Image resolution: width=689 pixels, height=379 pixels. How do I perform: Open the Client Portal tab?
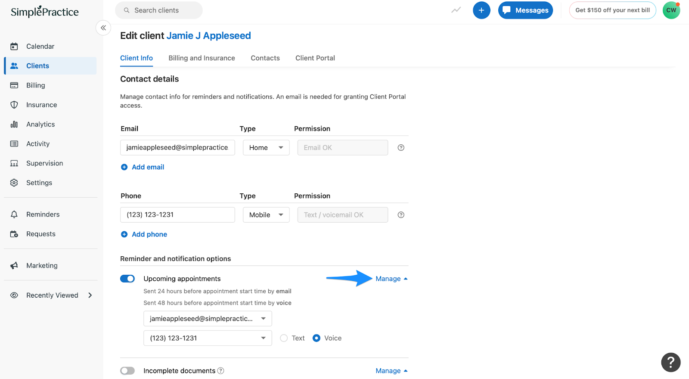click(x=315, y=58)
